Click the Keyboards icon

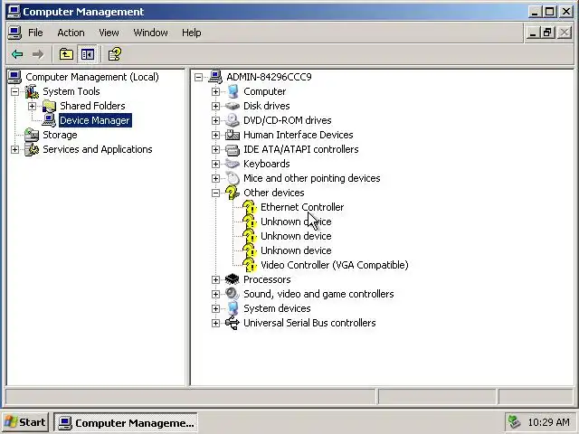tap(233, 164)
